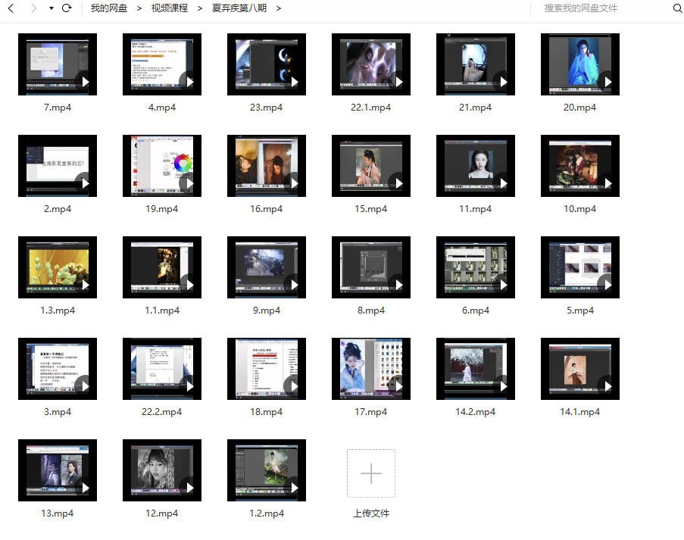Go to 我的网盘 in breadcrumb
Screen dimensions: 684x540
(x=108, y=8)
